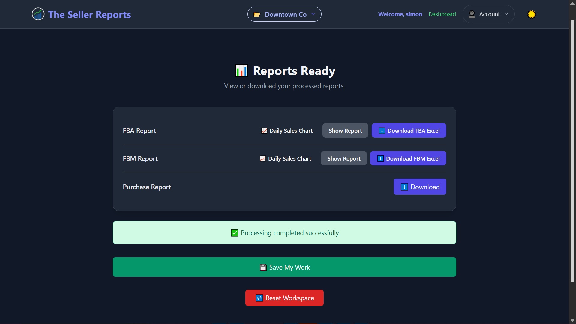Screen dimensions: 576x324
Task: Click the FBM Daily Sales Chart icon
Action: (x=263, y=158)
